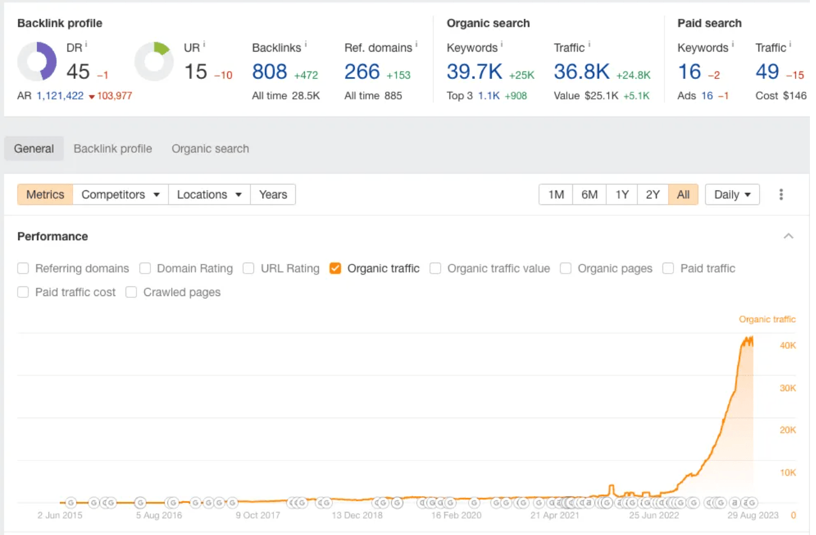Click the Backlinks info icon
The image size is (816, 535).
305,44
